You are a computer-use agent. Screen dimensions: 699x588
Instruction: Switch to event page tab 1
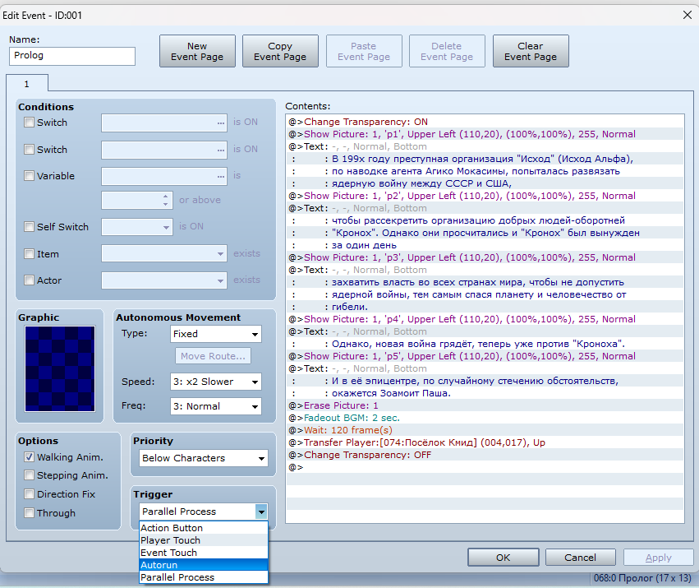(x=27, y=84)
